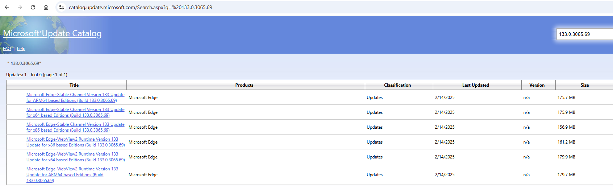Screen dimensions: 613x190
Task: Open Edge-Stable Channel ARM64 update link
Action: click(x=75, y=98)
